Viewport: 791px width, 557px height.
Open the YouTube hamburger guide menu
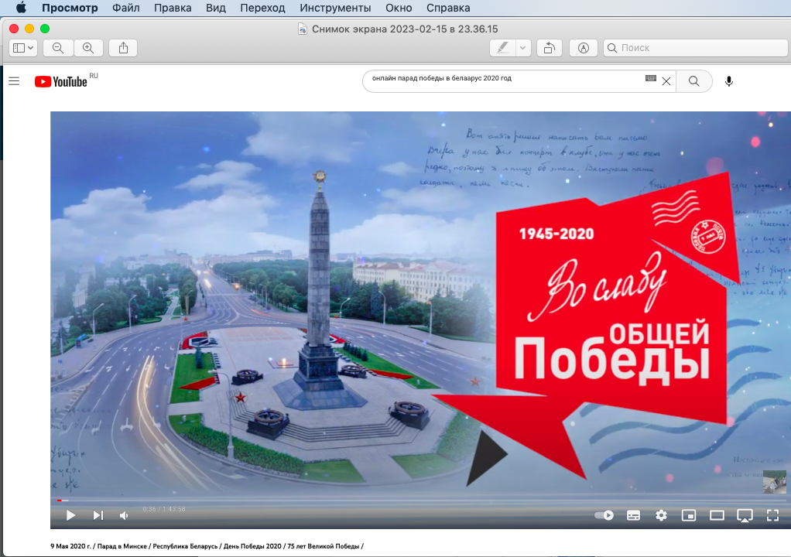click(14, 81)
